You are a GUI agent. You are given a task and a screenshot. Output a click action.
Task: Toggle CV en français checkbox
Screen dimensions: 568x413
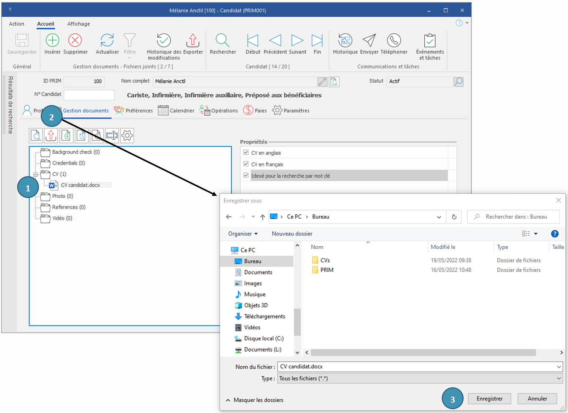[246, 164]
